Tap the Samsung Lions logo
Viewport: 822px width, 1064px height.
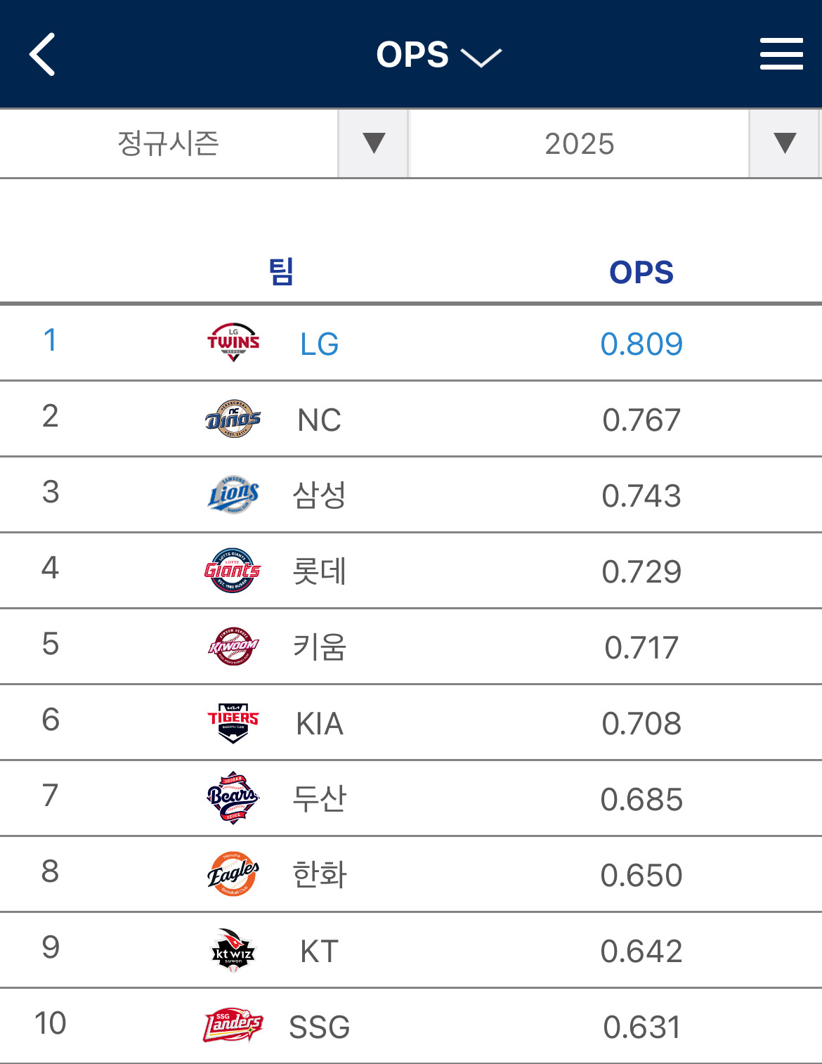tap(233, 495)
